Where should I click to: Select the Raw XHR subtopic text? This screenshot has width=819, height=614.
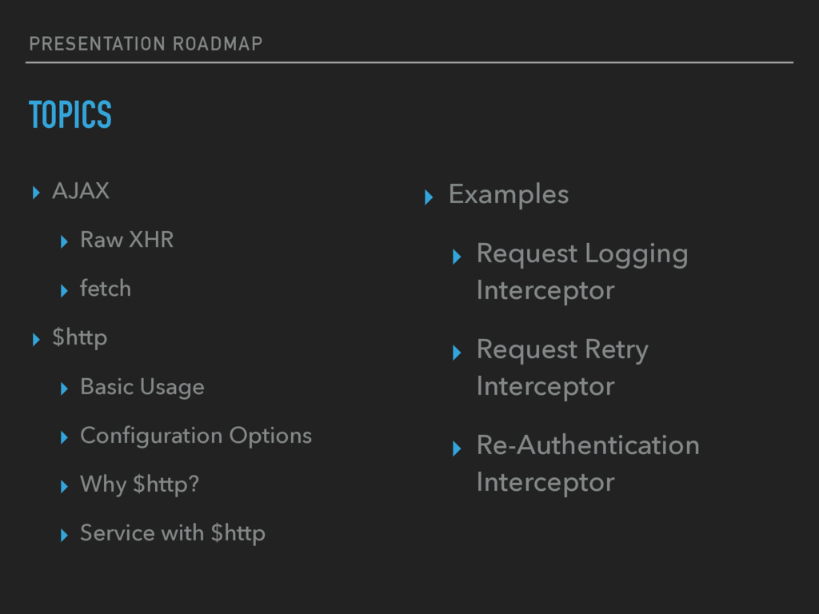tap(127, 240)
